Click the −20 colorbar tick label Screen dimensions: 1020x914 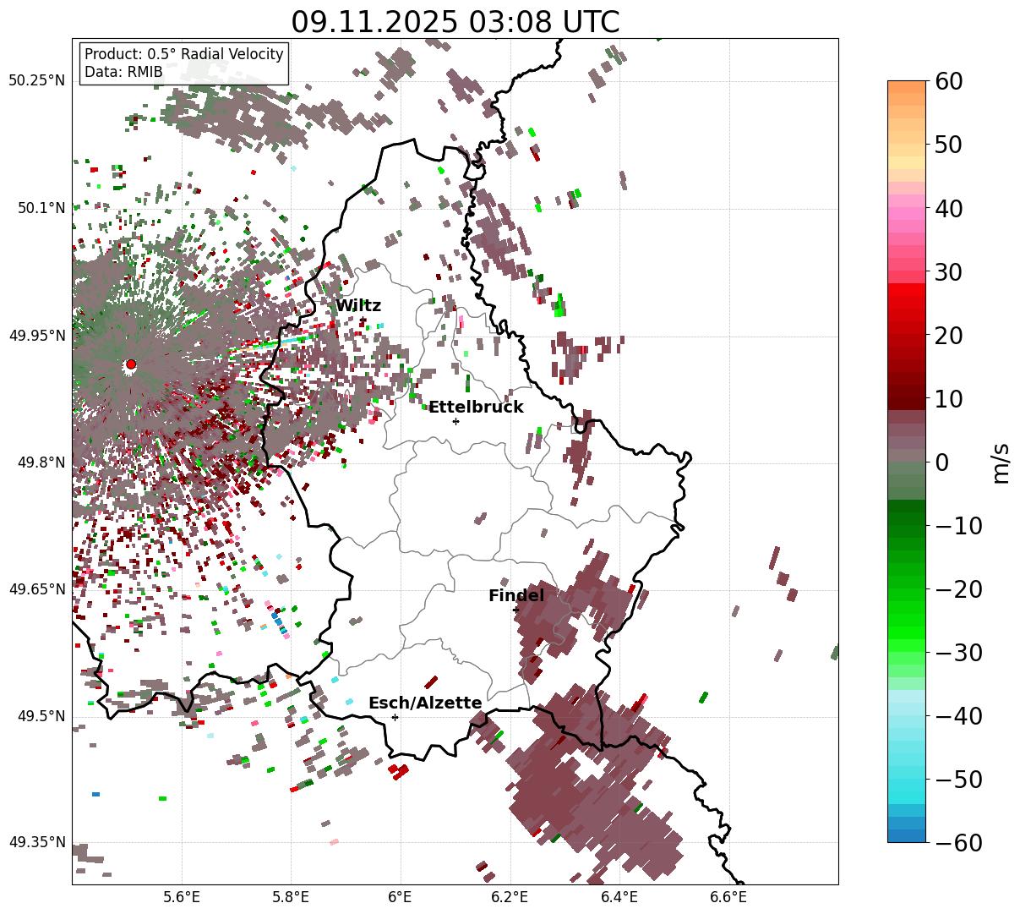[959, 589]
